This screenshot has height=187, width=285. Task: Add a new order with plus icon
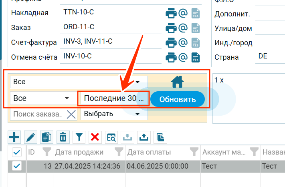click(14, 137)
